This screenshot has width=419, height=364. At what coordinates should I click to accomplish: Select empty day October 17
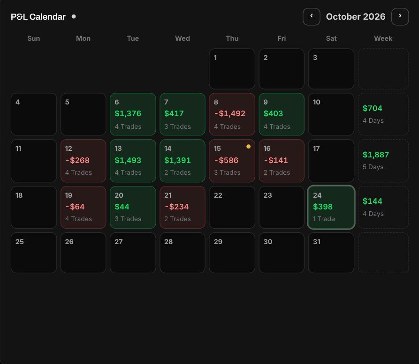pos(331,161)
